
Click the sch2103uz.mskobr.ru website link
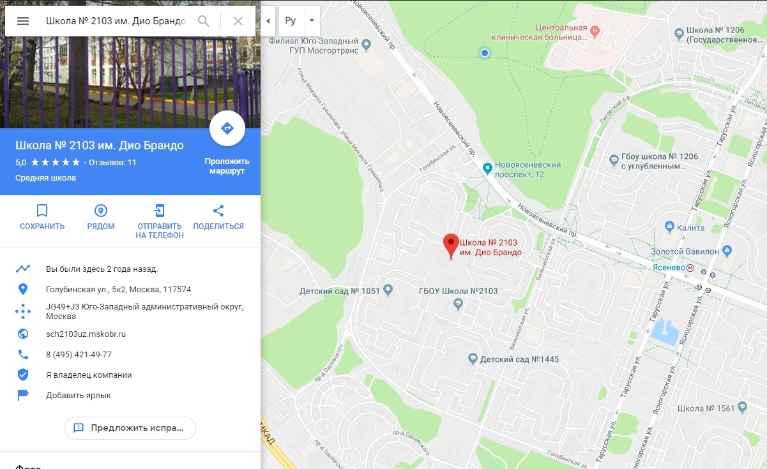pos(86,334)
